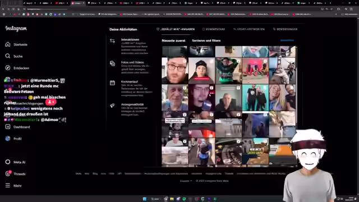Select the Kontoverlauf calendar icon
Screen dimensions: 359x202
pyautogui.click(x=112, y=82)
